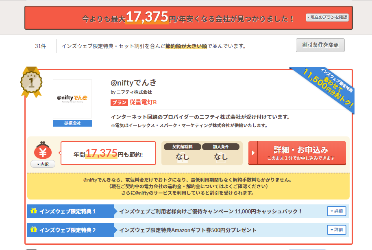372x250 pixels.
Task: Click the arrow on the 詳細・お申込み button
Action: tap(253, 153)
